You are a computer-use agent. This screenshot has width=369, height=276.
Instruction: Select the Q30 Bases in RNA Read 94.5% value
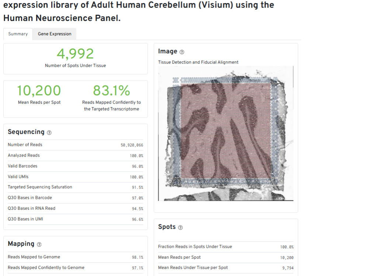click(137, 209)
